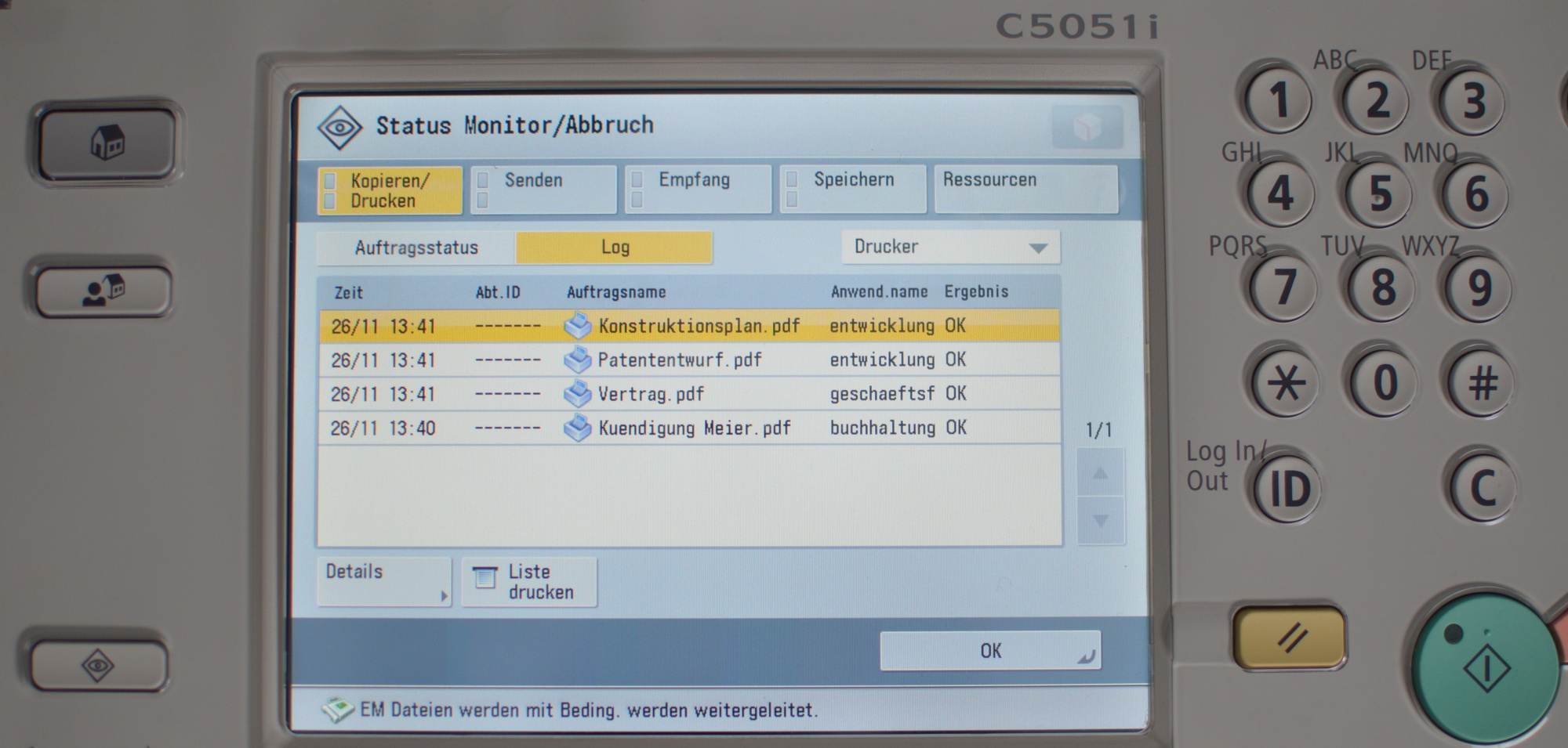Open the Drucker dropdown list

(950, 248)
